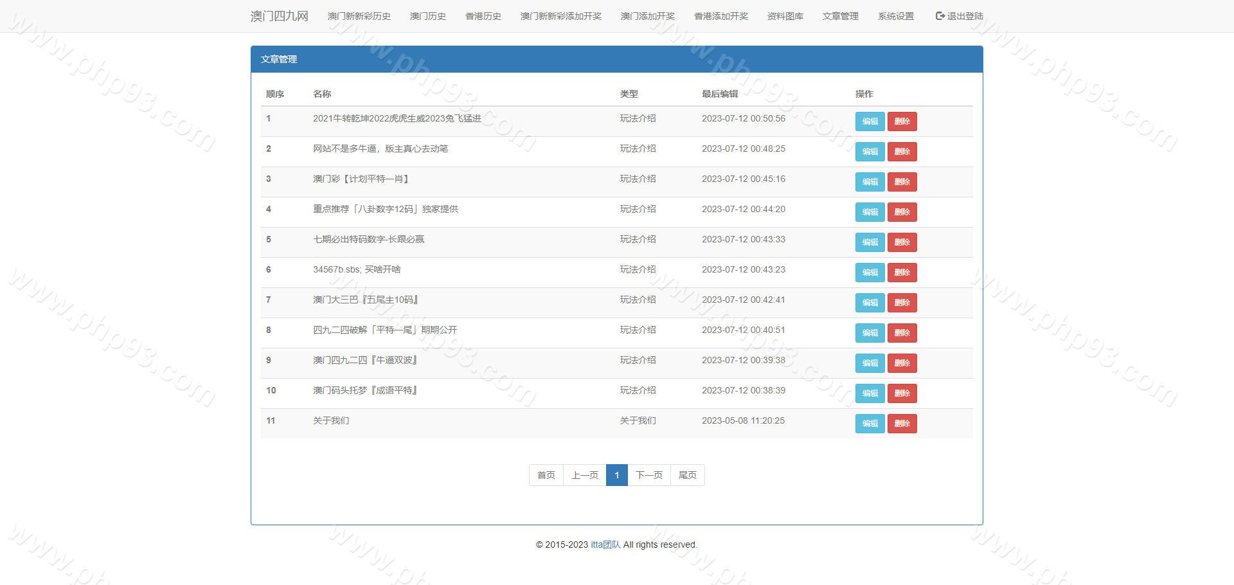Remove the 八卦数字12码 article in row 4
The height and width of the screenshot is (585, 1234).
pos(902,212)
